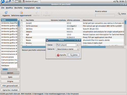Click the Proprietà toolbar icon
Image resolution: width=127 pixels, height=95 pixels.
[x=47, y=12]
